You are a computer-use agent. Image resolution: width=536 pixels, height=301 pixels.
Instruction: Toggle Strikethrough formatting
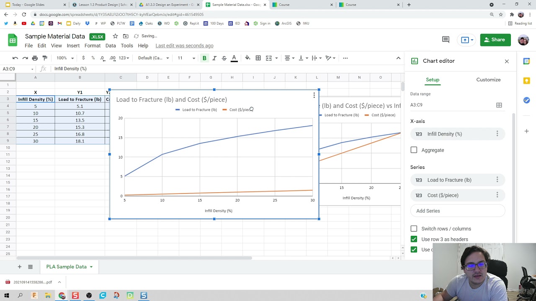[224, 58]
